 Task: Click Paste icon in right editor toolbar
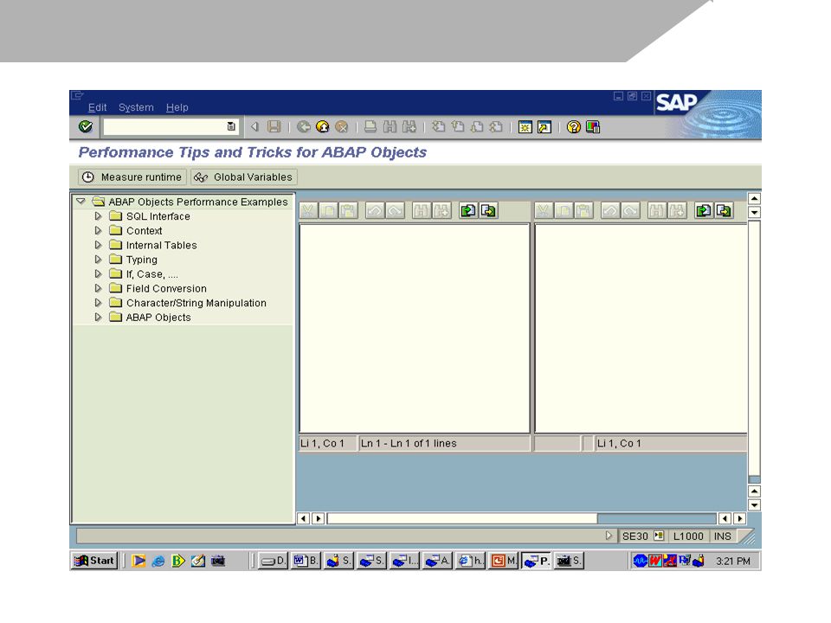point(583,211)
